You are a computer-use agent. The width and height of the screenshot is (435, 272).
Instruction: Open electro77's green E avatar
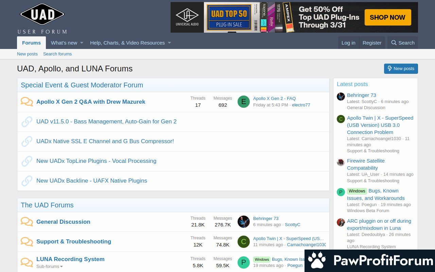tap(244, 102)
